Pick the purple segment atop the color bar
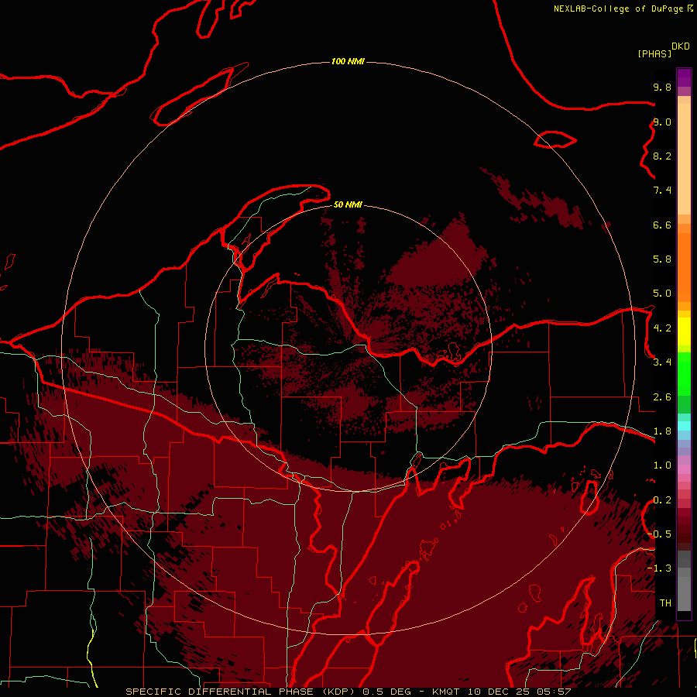Image resolution: width=697 pixels, height=697 pixels. click(x=684, y=77)
